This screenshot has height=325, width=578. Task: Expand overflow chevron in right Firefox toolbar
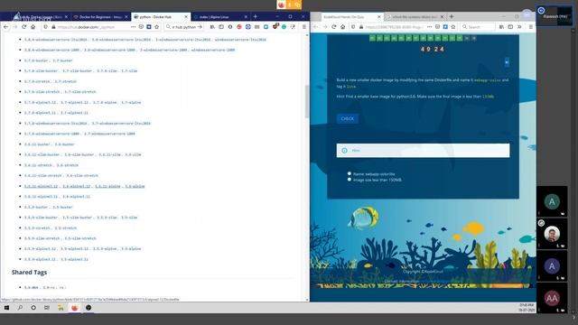coord(519,27)
